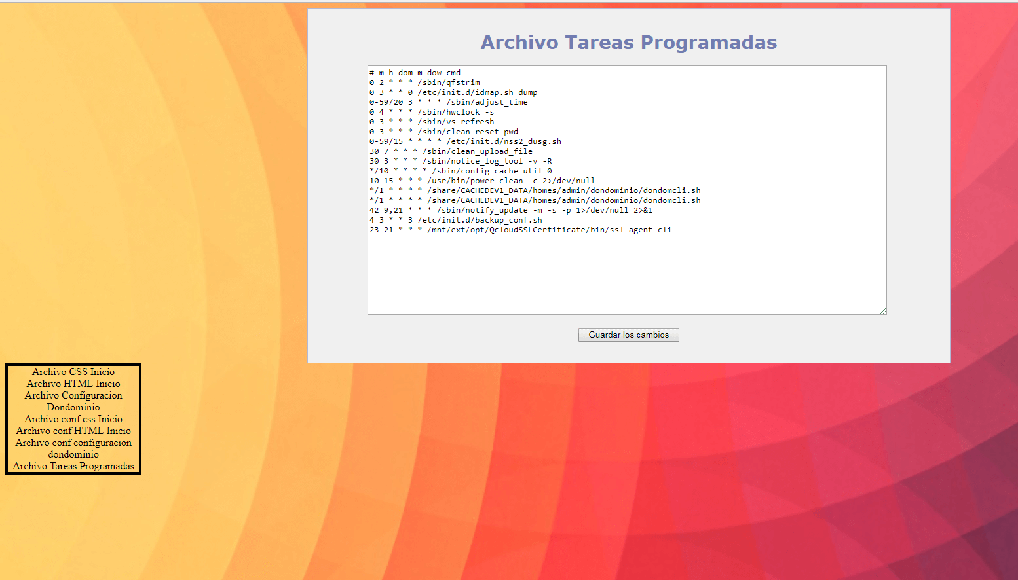The width and height of the screenshot is (1018, 580).
Task: Place cursor on the /sbin/adjust_time entry
Action: coord(486,102)
